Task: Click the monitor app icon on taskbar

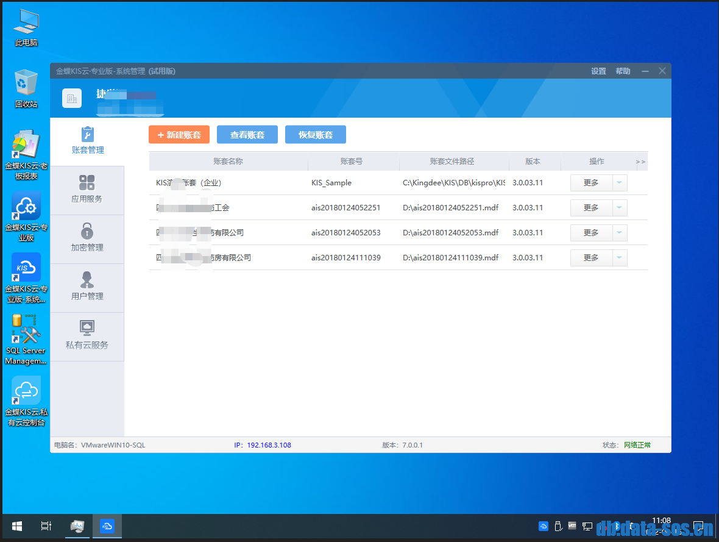Action: 77,526
